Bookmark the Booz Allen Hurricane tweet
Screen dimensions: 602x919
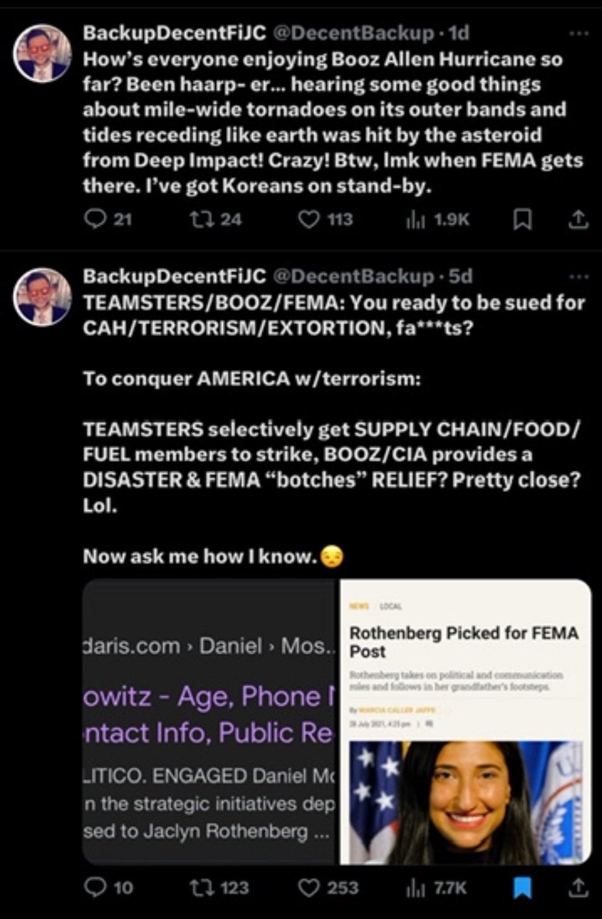click(x=522, y=221)
